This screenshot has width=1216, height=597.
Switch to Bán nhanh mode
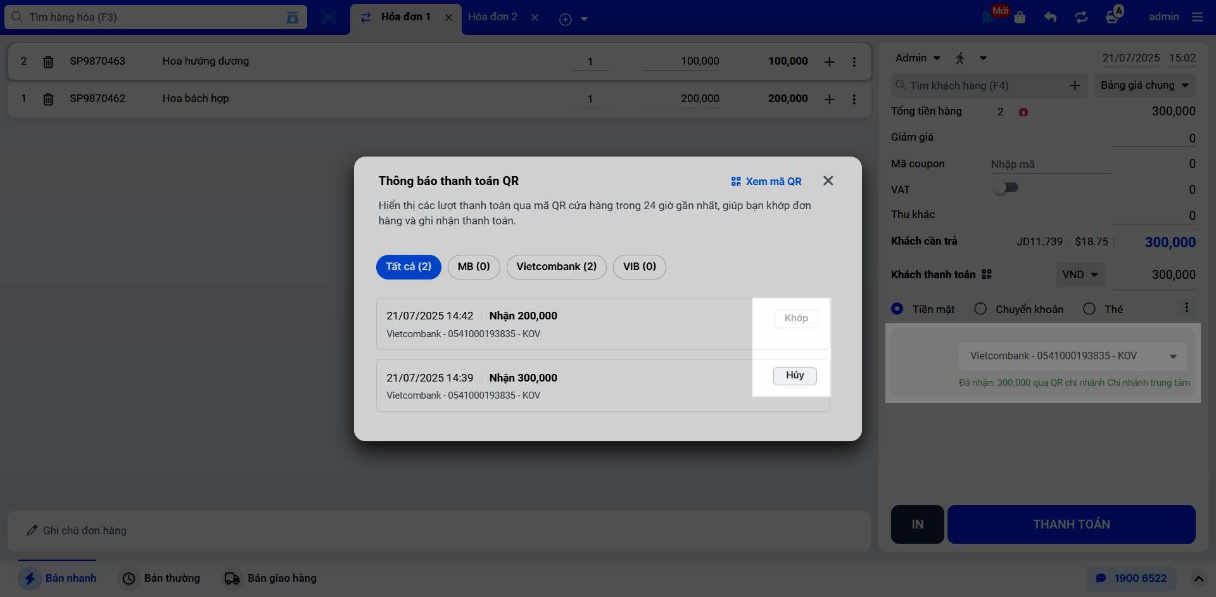point(58,578)
